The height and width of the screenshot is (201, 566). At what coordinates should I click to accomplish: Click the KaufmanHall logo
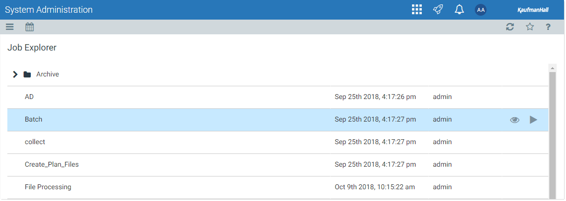[533, 10]
